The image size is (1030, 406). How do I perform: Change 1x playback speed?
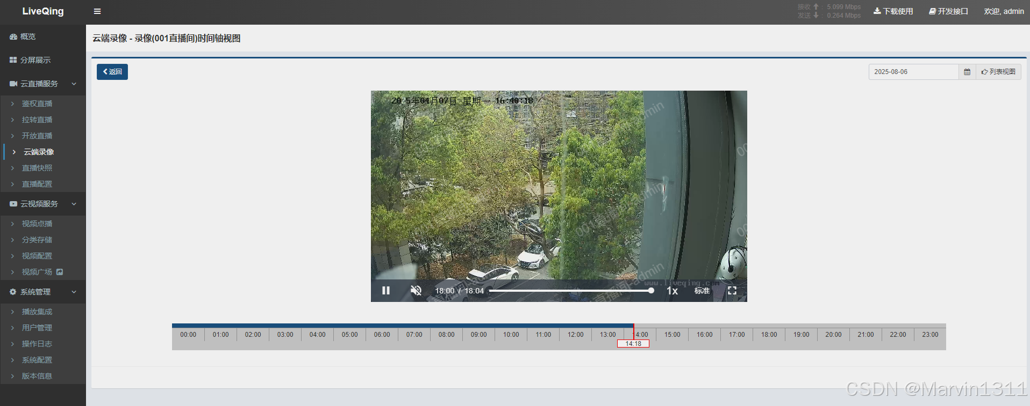coord(672,291)
